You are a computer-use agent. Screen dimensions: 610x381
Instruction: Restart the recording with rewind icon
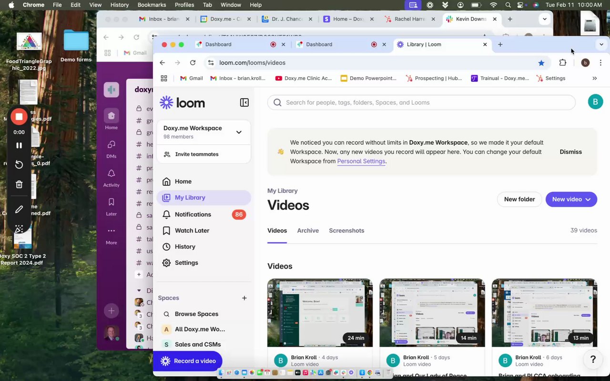(x=19, y=165)
